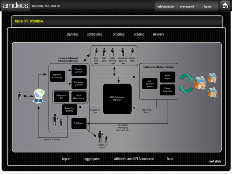Click Reporting Data label left of MSO Manager
Screen dimensions: 232x174
[x=95, y=111]
